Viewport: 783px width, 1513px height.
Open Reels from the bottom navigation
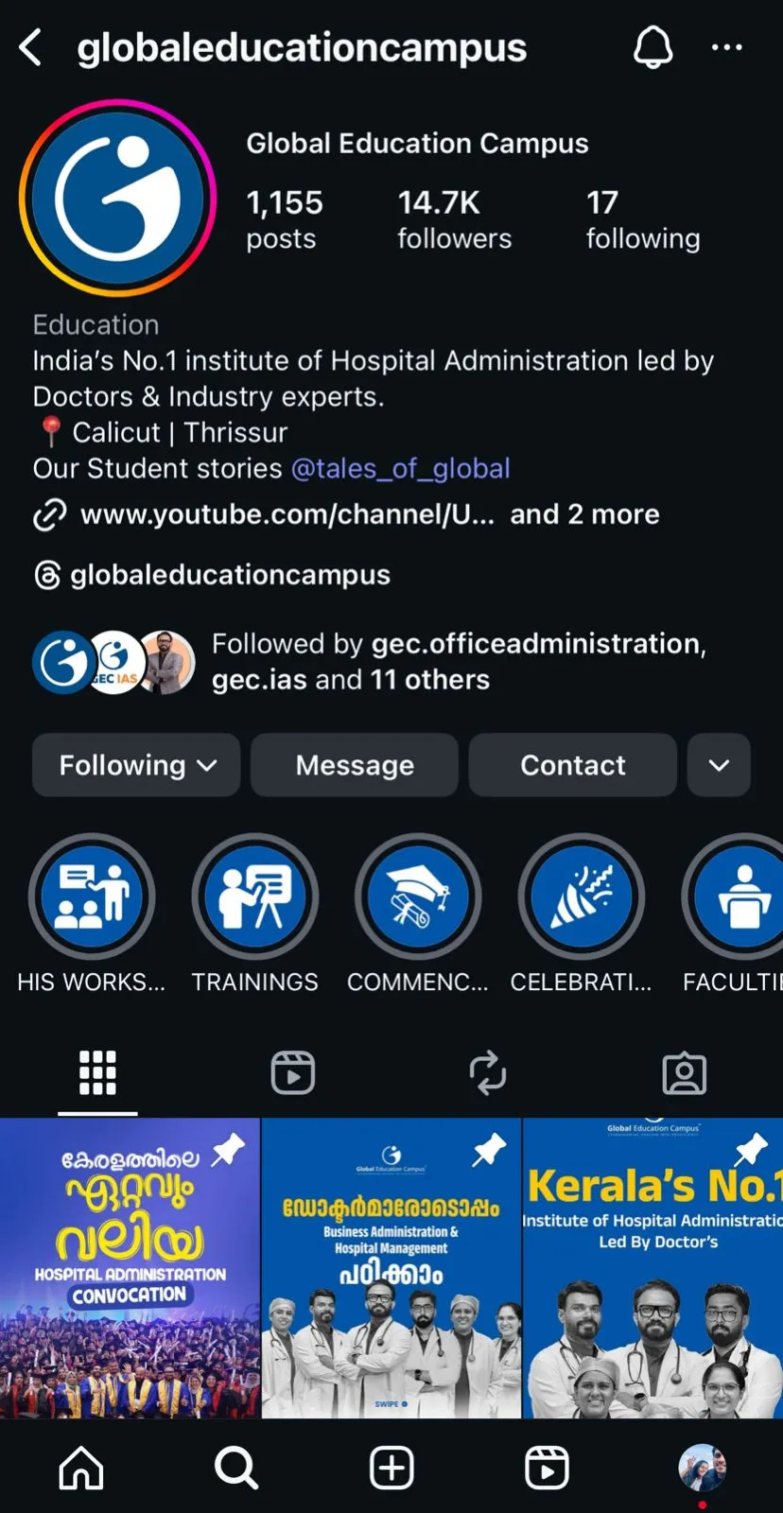(x=547, y=1468)
